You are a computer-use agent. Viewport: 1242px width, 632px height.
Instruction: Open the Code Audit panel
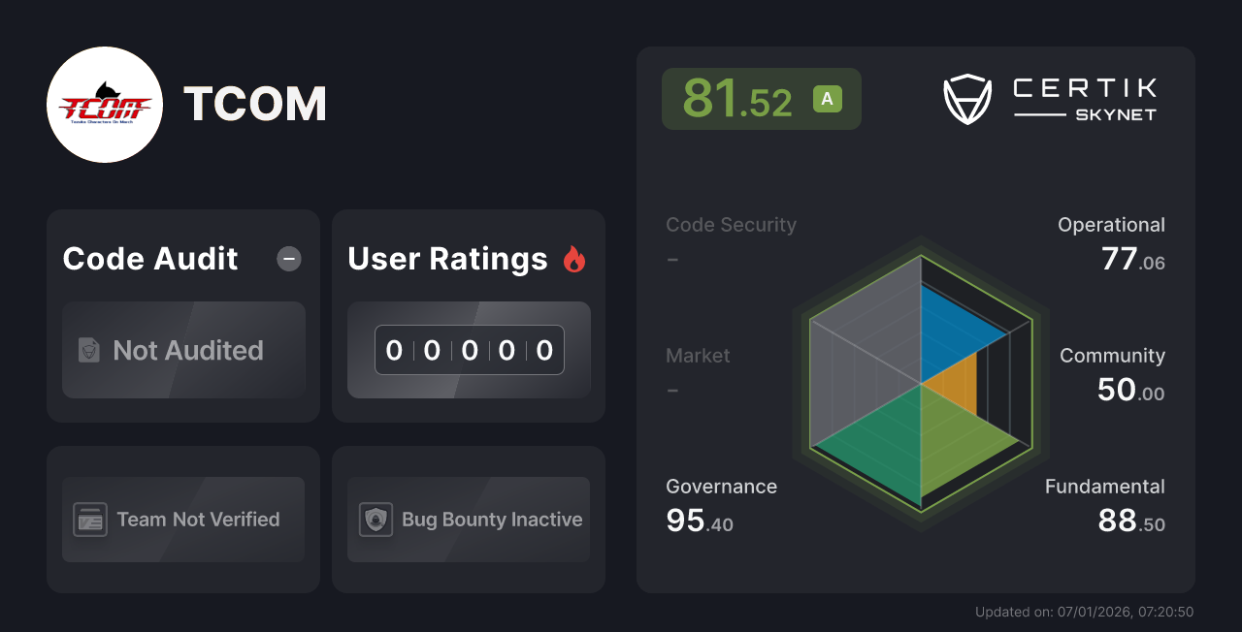click(x=149, y=259)
